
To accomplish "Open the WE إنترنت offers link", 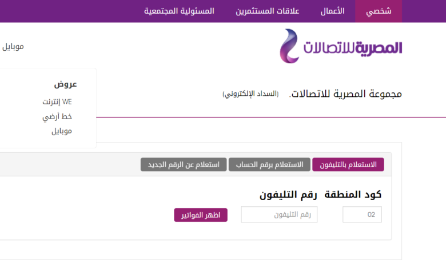I will tap(57, 102).
